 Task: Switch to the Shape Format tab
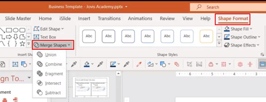pyautogui.click(x=233, y=18)
